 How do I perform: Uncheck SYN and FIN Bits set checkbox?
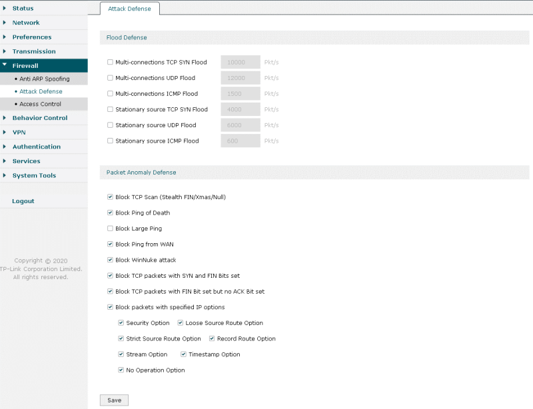point(110,275)
